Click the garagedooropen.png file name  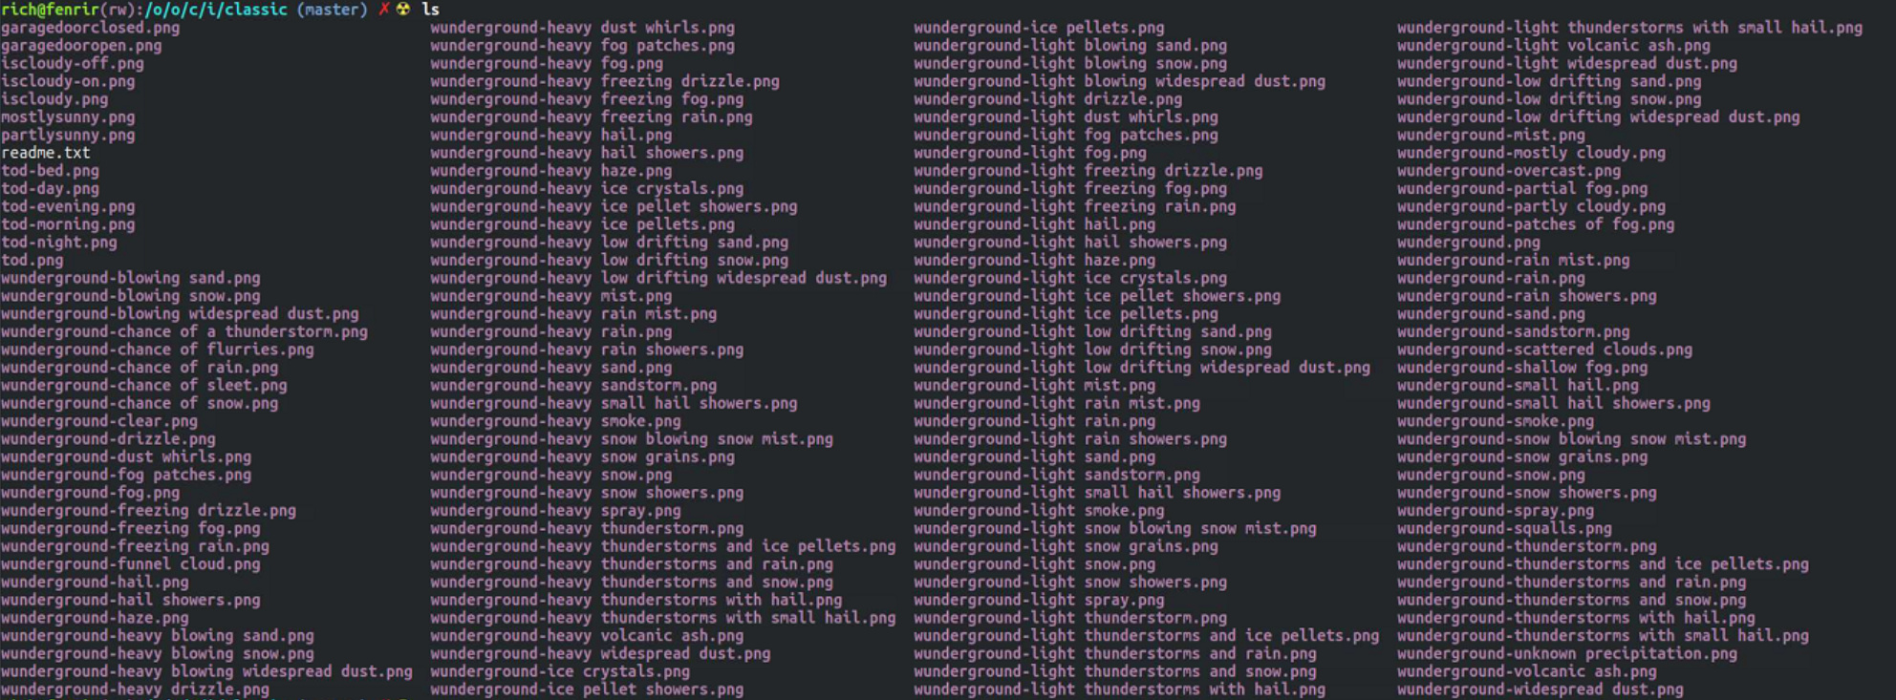click(81, 46)
